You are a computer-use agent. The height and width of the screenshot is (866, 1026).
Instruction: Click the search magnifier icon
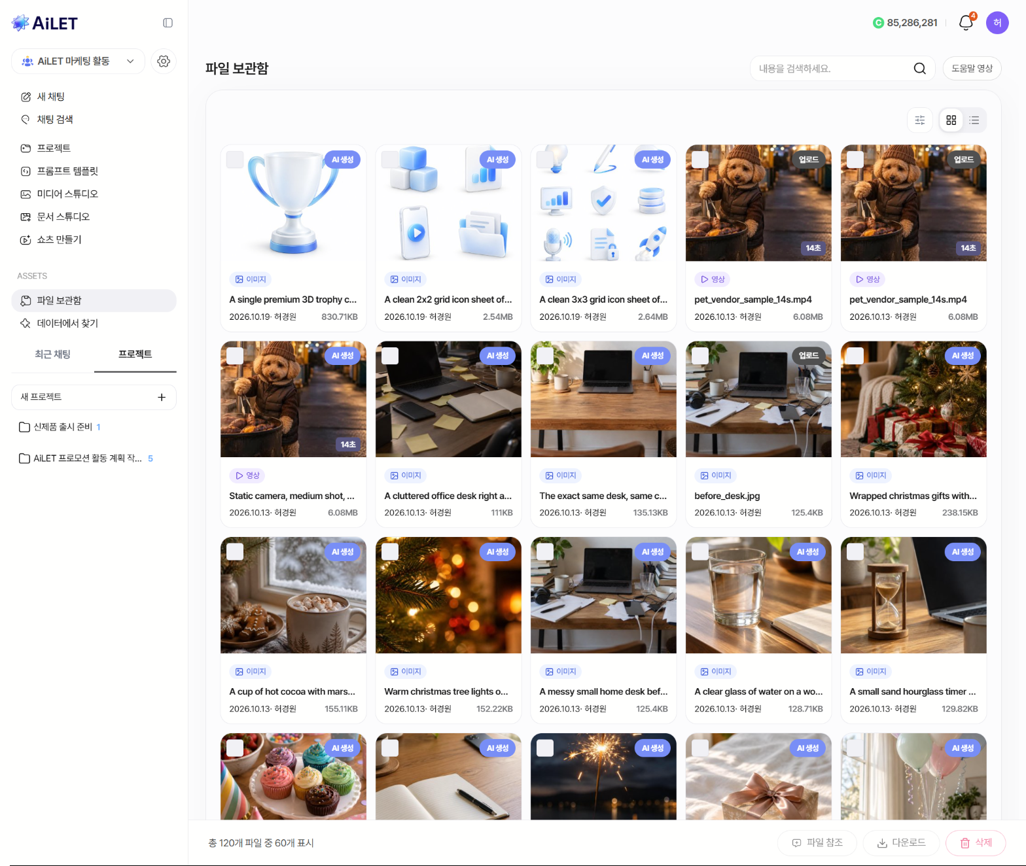click(x=919, y=69)
